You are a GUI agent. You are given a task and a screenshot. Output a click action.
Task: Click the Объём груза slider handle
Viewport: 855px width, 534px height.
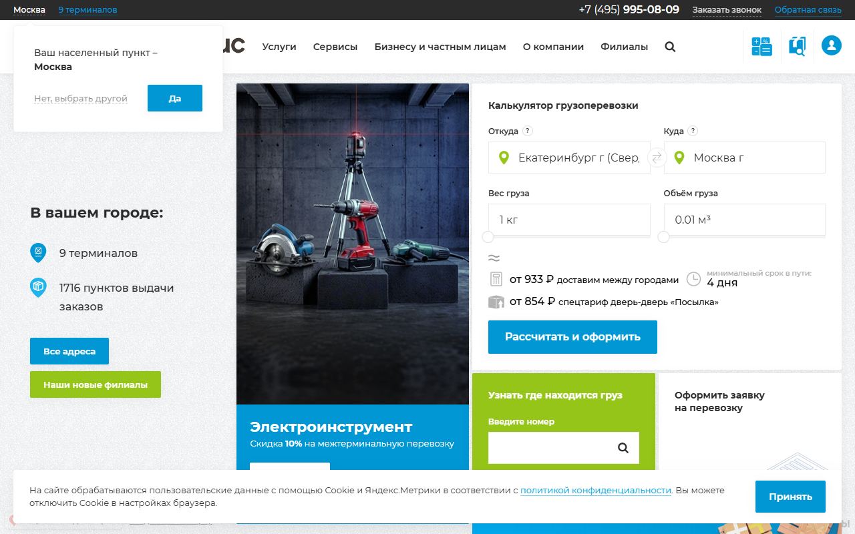(664, 237)
